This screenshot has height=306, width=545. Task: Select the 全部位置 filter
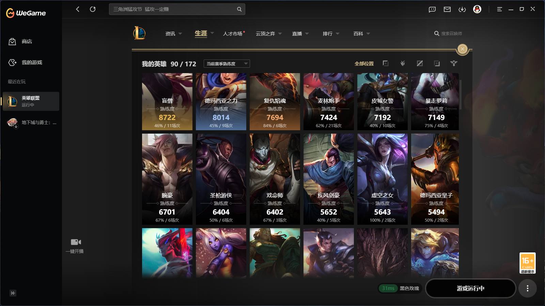tap(364, 64)
